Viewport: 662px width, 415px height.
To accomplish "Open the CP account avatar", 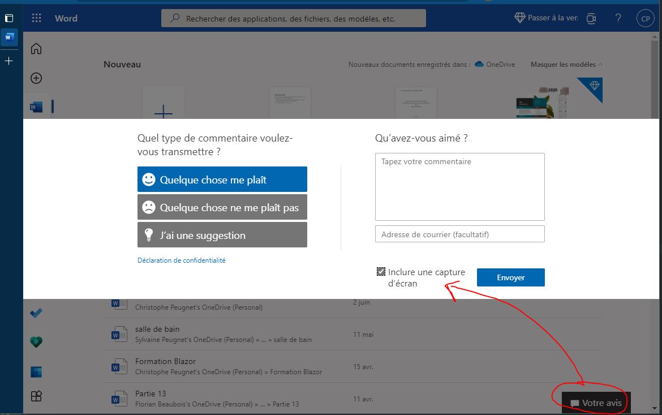I will tap(645, 19).
